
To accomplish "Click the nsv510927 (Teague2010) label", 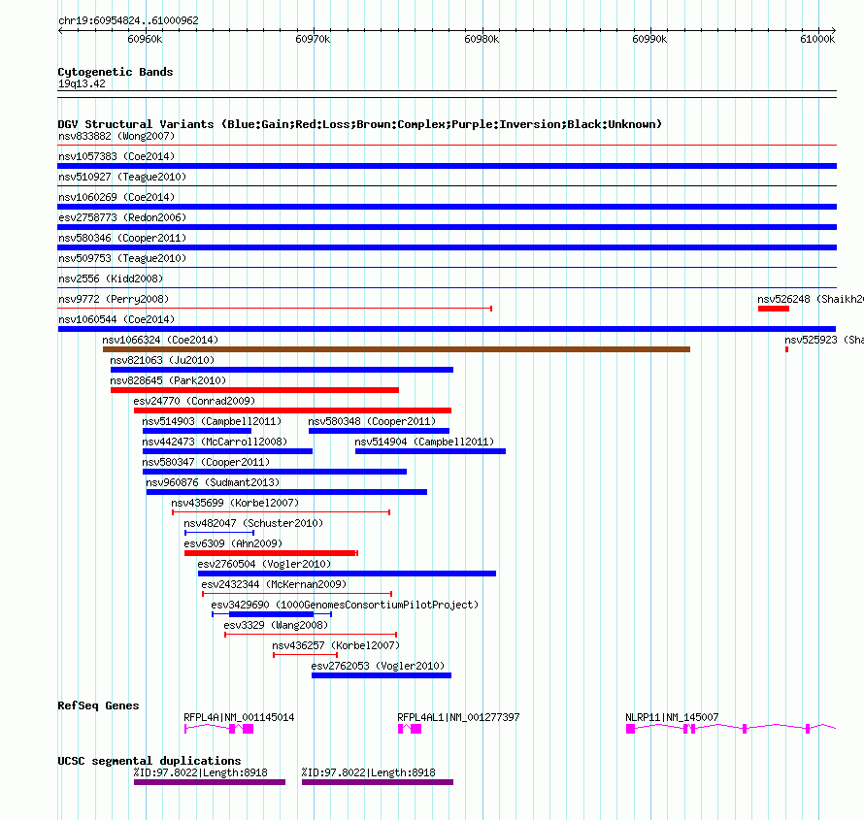I will coord(122,177).
